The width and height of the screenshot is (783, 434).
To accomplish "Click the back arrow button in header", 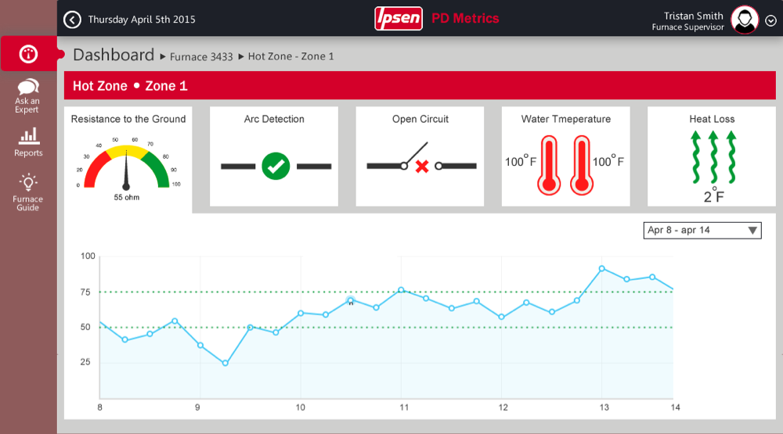I will (x=72, y=19).
